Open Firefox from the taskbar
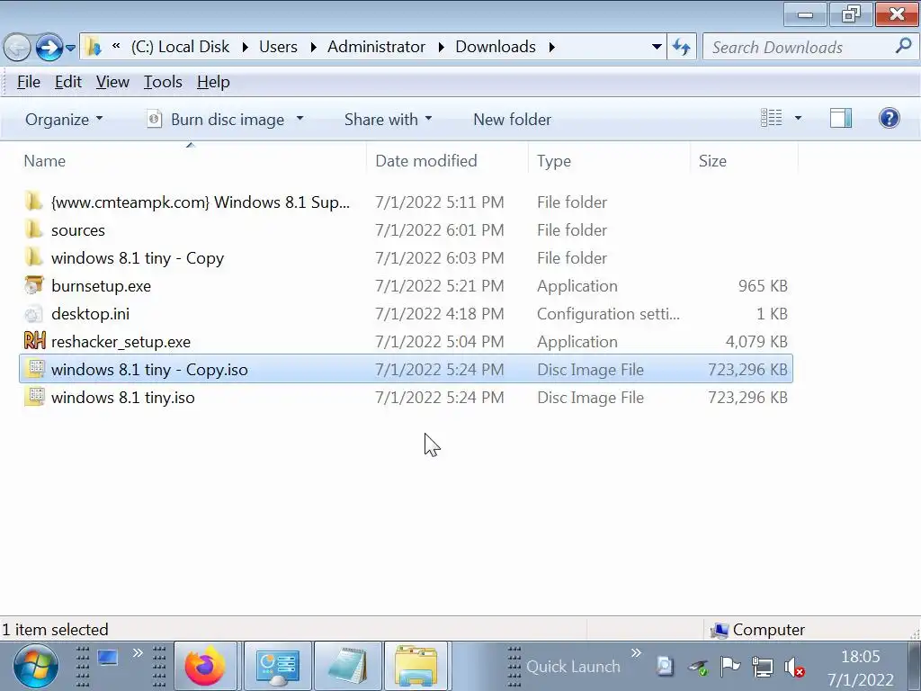 tap(205, 667)
